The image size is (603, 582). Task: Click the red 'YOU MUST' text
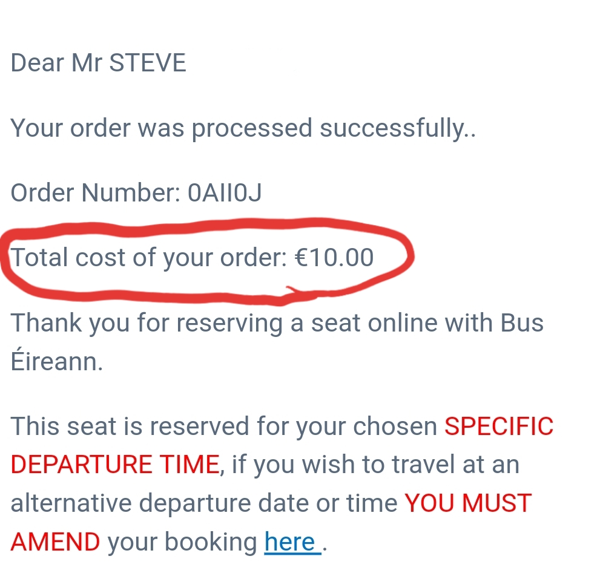point(468,503)
